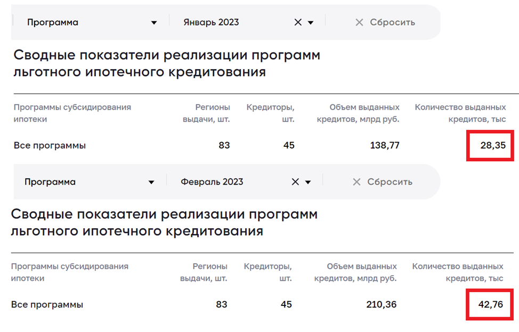The image size is (519, 332).
Task: Click the highlighted 42,76 loans count value
Action: pos(491,304)
